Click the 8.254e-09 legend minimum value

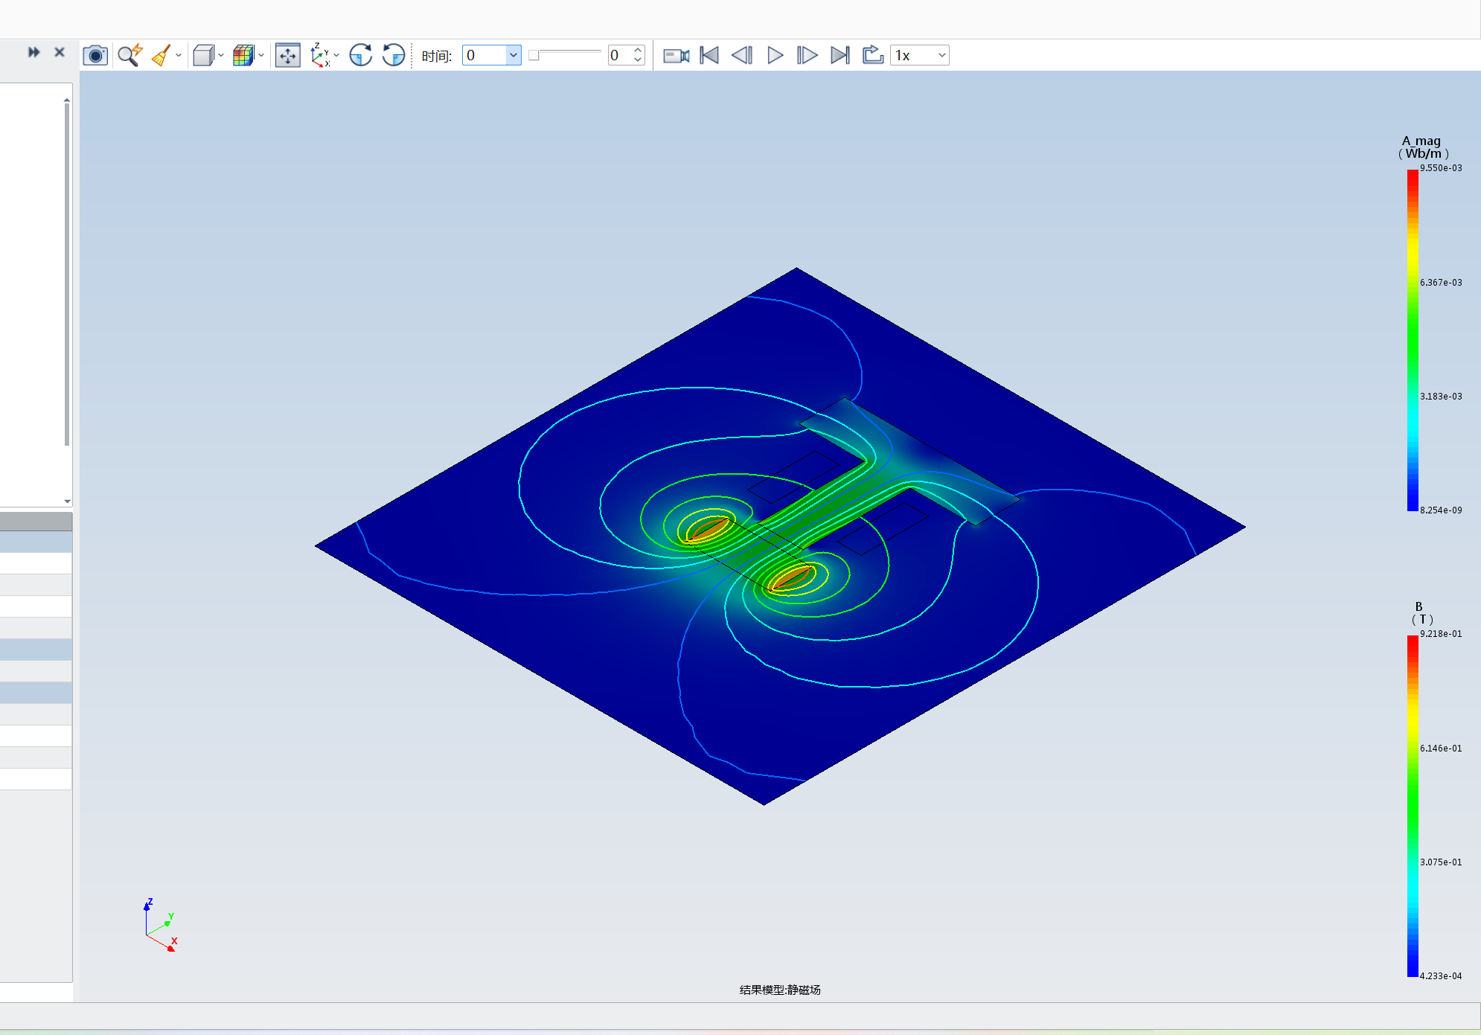coord(1441,510)
